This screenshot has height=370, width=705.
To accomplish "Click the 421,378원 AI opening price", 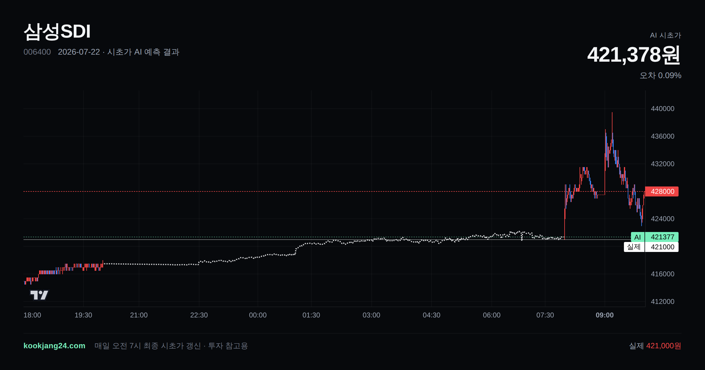I will click(634, 55).
